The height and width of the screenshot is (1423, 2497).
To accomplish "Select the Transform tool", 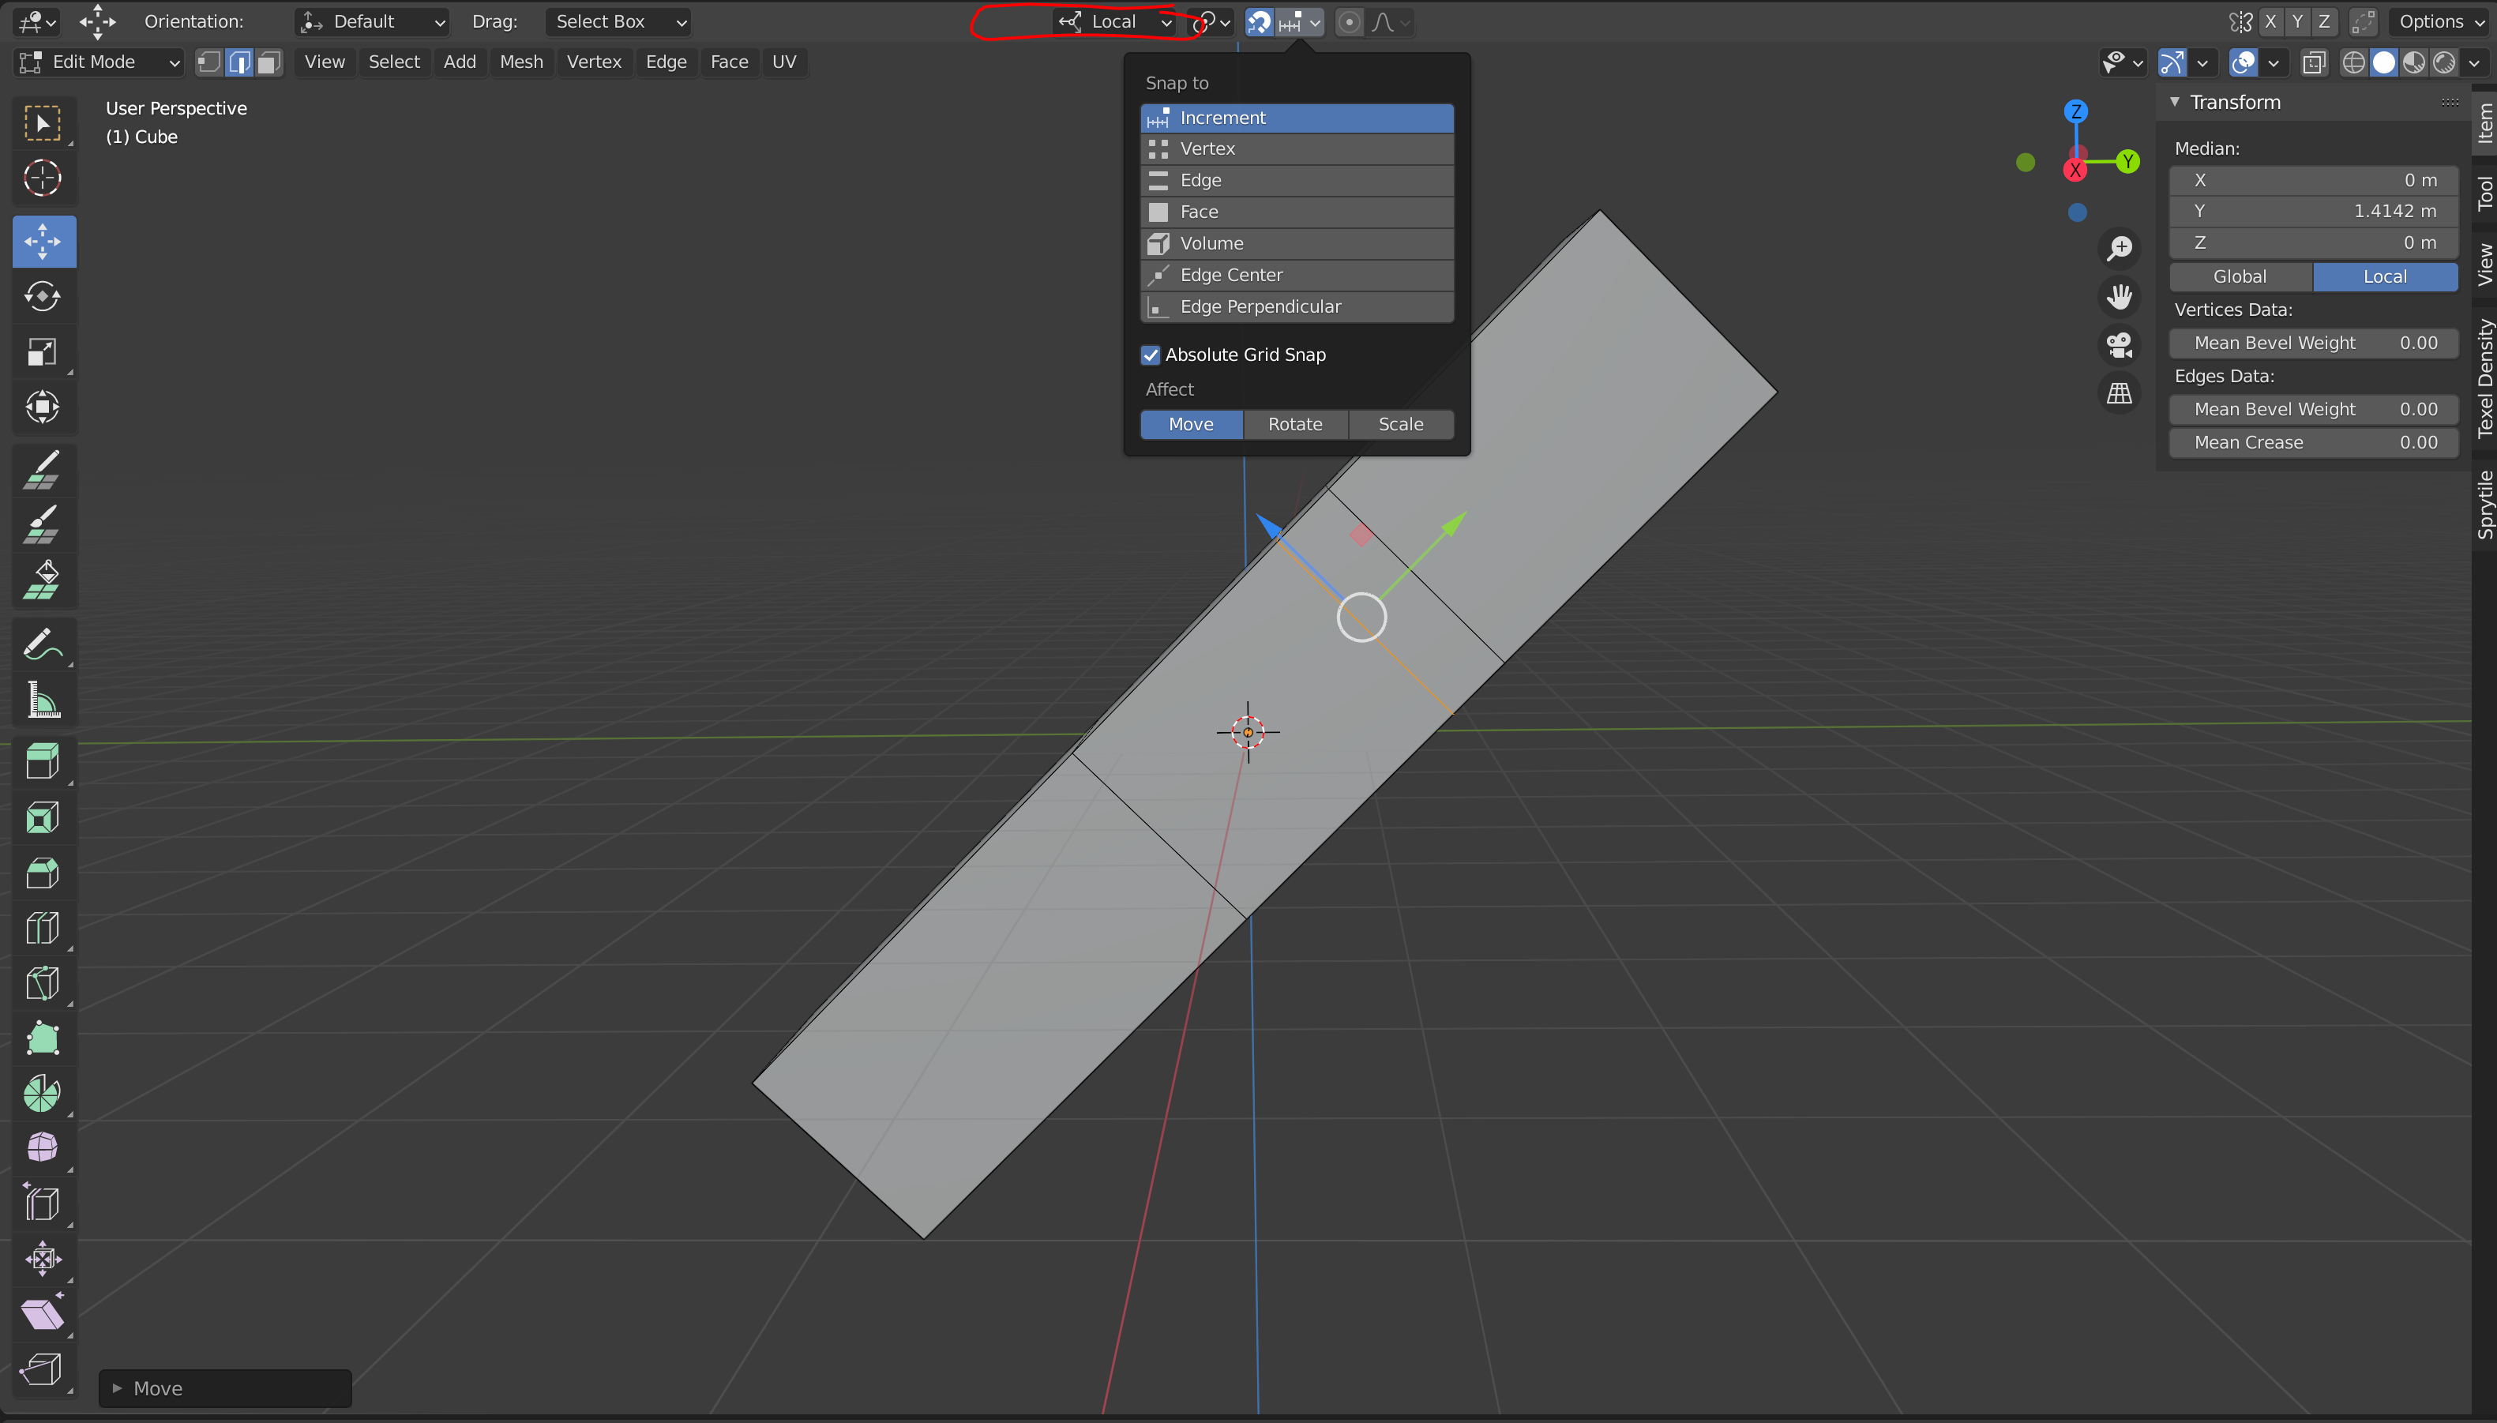I will coord(42,407).
